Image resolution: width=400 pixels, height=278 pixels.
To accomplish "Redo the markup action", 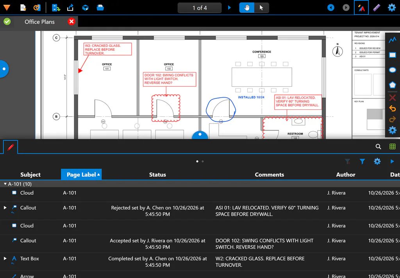I will tap(392, 119).
